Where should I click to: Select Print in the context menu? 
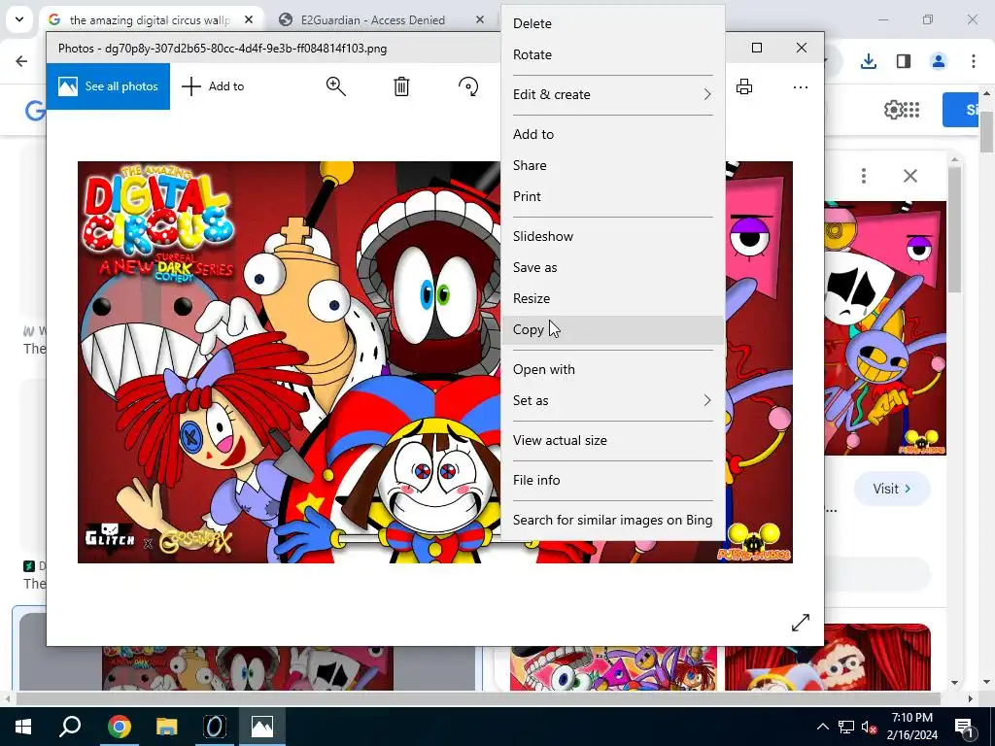pos(613,196)
